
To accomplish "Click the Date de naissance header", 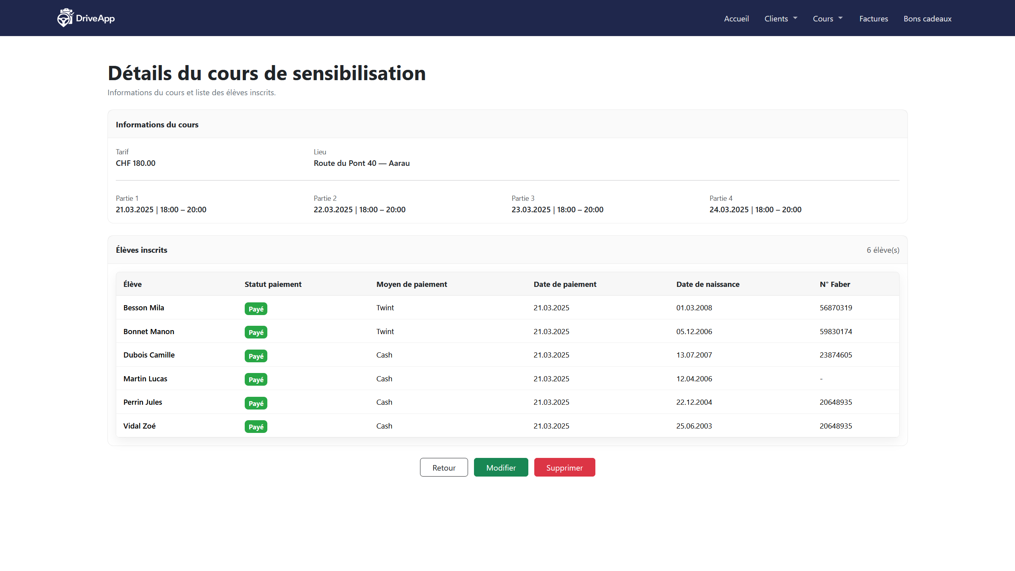I will pyautogui.click(x=708, y=284).
